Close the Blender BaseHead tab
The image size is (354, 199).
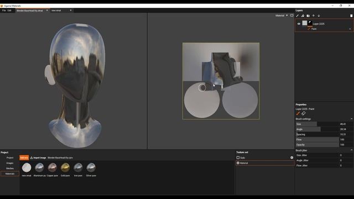pyautogui.click(x=47, y=11)
